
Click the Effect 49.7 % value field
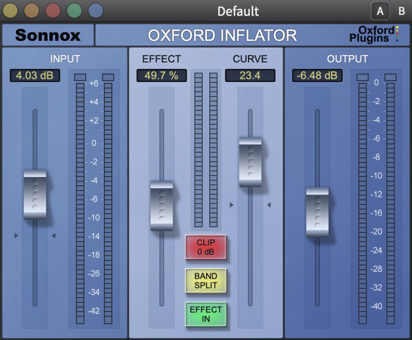(x=161, y=75)
